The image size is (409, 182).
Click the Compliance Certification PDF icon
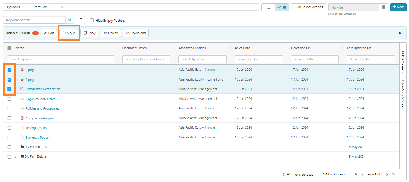pyautogui.click(x=22, y=89)
